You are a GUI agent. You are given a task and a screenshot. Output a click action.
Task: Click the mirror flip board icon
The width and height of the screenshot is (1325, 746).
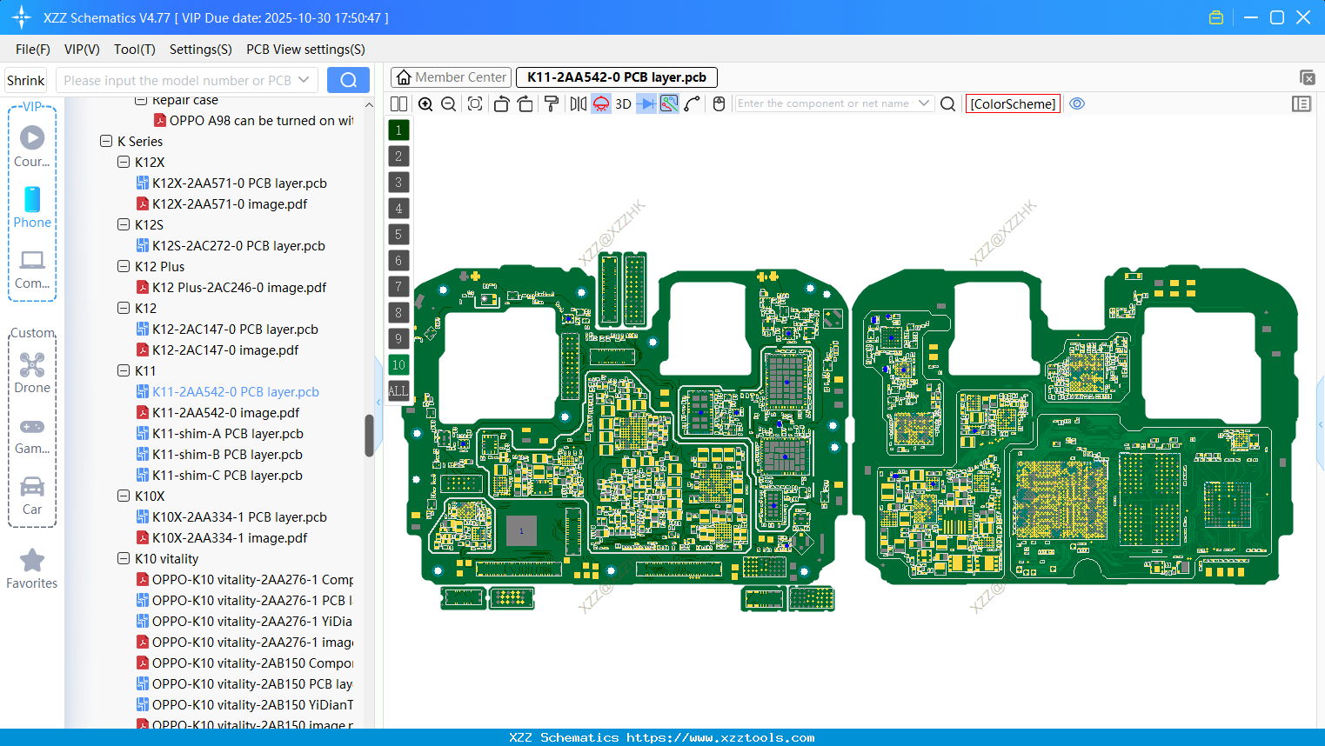(x=576, y=103)
